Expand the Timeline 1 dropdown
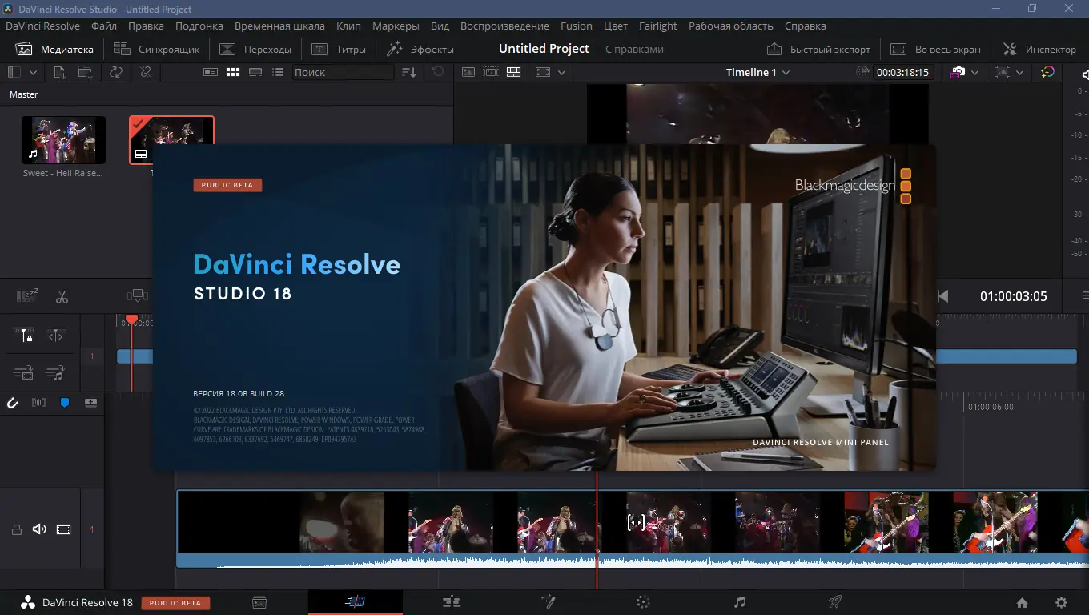This screenshot has height=615, width=1089. pos(786,72)
